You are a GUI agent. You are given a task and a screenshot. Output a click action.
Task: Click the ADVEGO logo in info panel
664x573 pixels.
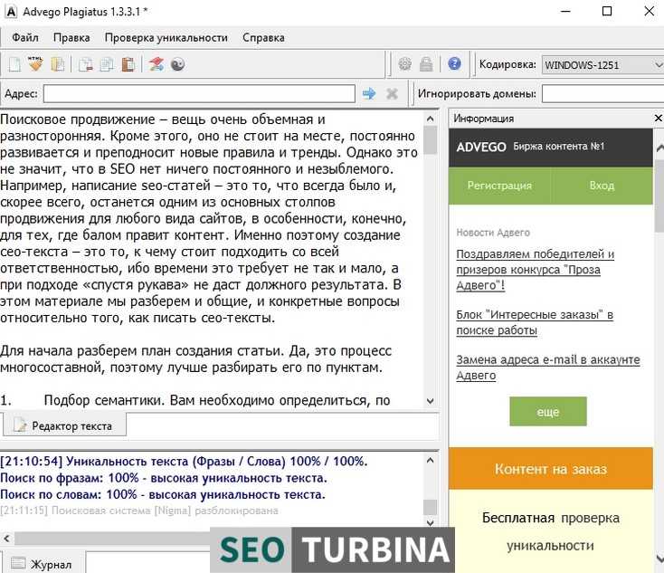click(x=481, y=147)
